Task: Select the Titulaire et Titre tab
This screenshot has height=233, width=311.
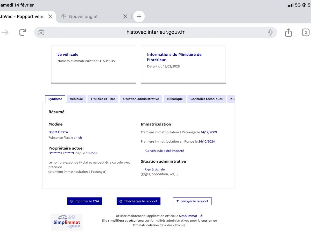Action: (x=103, y=99)
